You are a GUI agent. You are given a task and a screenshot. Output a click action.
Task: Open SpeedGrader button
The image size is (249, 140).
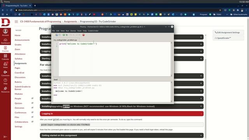tap(228, 38)
